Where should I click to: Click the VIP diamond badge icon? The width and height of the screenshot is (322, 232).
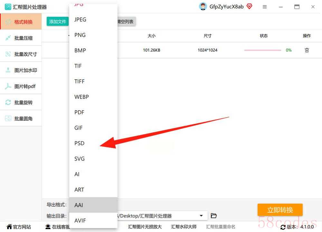[249, 6]
